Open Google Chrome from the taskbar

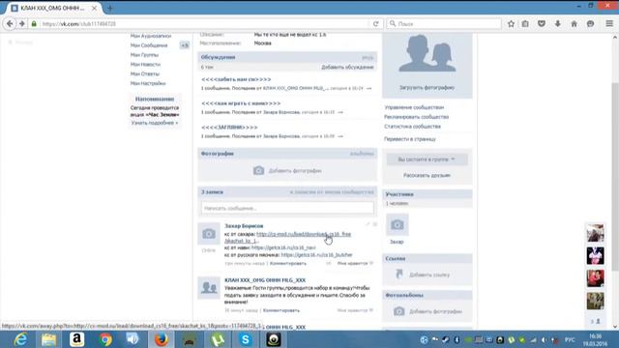pyautogui.click(x=105, y=339)
